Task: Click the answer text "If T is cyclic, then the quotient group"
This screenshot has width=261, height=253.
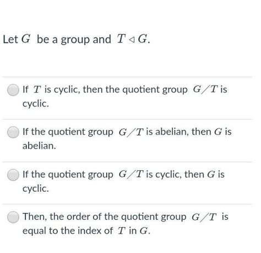Action: click(x=105, y=90)
